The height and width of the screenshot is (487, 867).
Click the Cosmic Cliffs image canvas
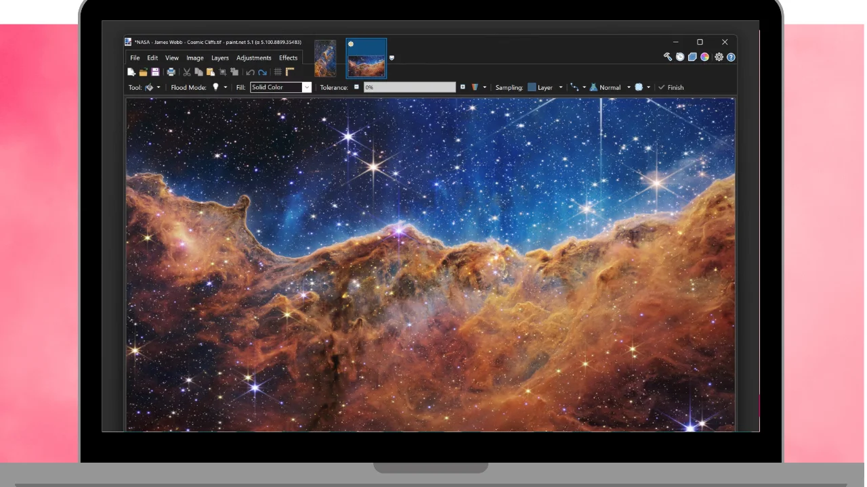coord(431,264)
